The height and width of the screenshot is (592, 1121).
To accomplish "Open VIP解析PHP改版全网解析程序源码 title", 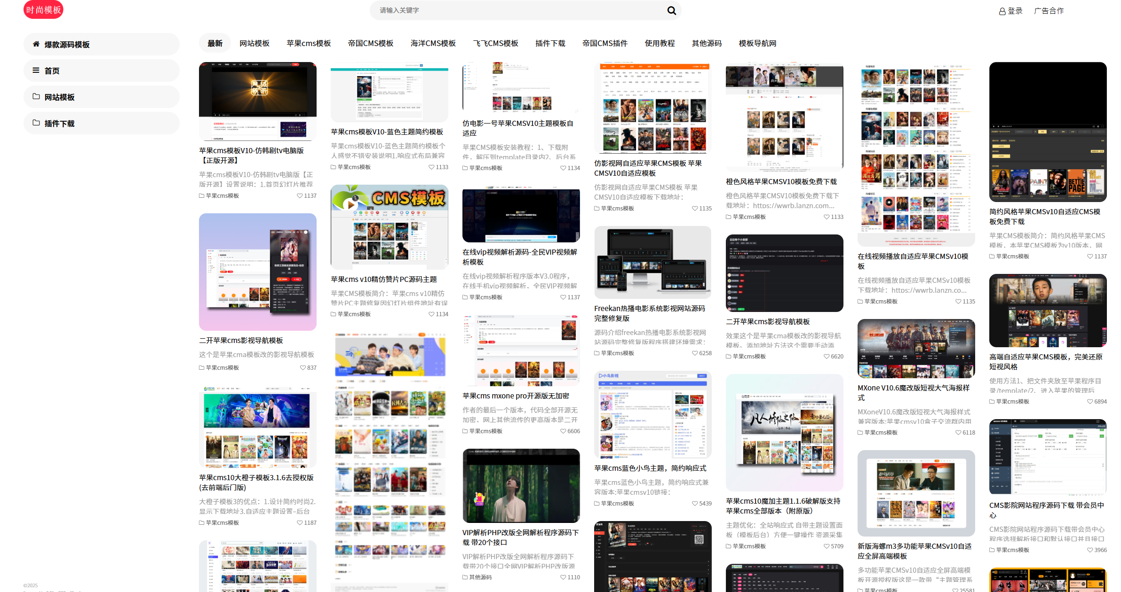I will click(521, 537).
